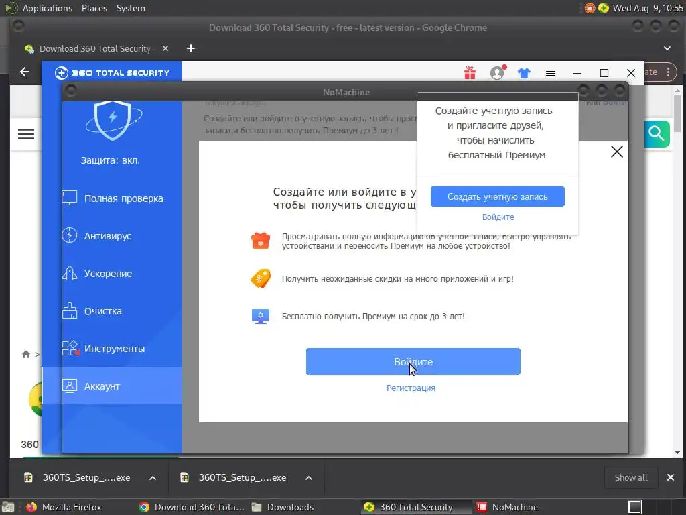Click the Регистрация link
The height and width of the screenshot is (515, 686).
point(411,388)
